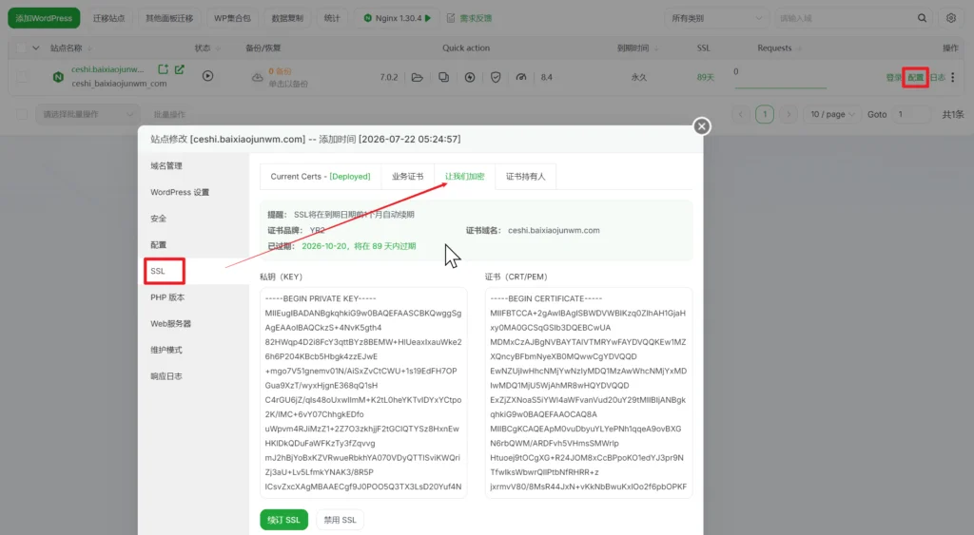Click the 数据复制 button

coord(287,18)
